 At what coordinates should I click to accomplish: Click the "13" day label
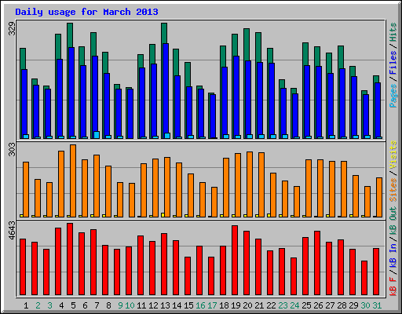[165, 305]
